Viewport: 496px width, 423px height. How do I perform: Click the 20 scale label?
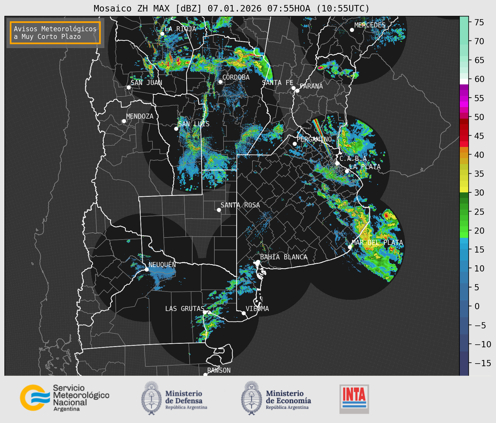pyautogui.click(x=479, y=231)
